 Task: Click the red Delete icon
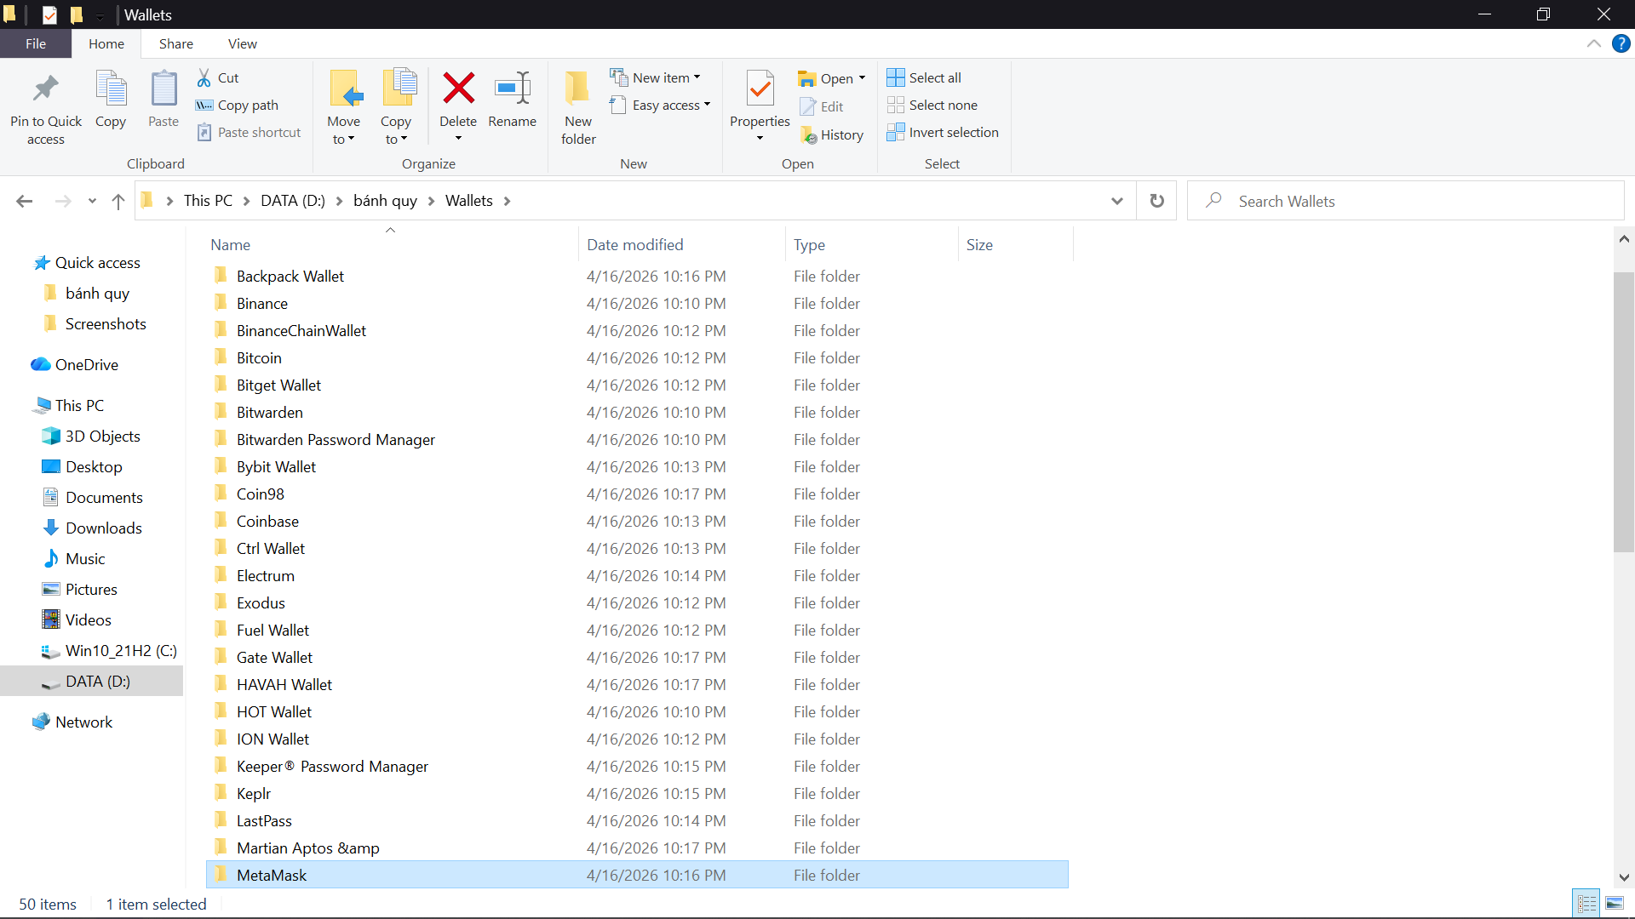coord(458,88)
